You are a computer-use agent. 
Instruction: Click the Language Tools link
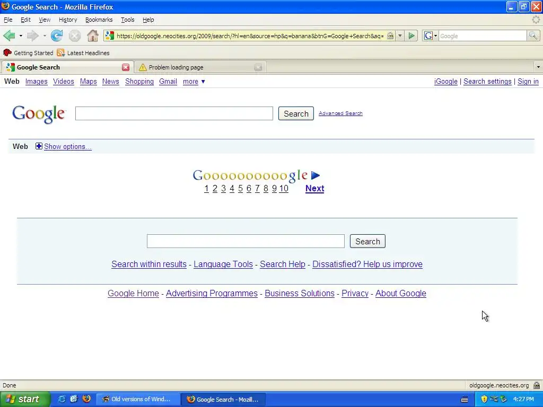pos(223,264)
